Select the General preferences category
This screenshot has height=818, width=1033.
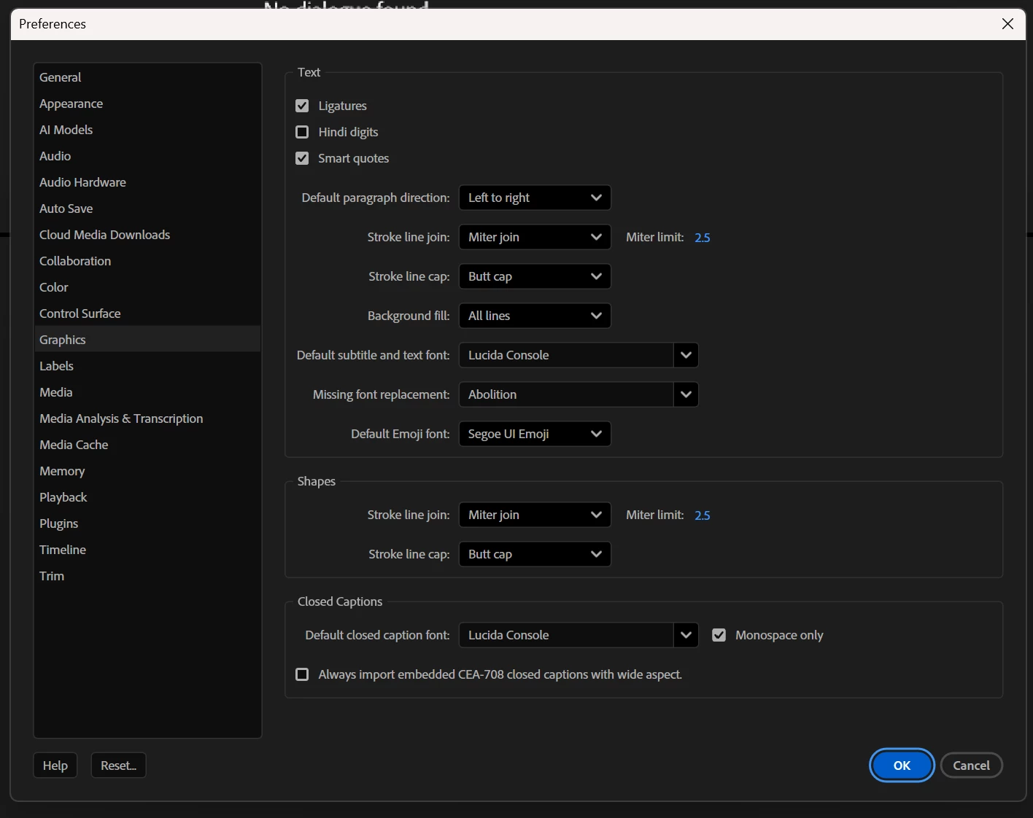click(x=147, y=77)
